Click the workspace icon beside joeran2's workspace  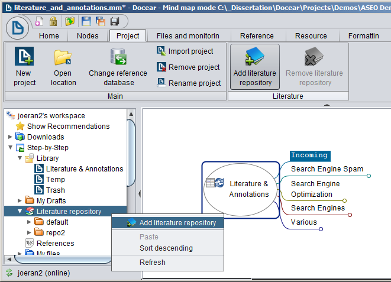pyautogui.click(x=11, y=115)
